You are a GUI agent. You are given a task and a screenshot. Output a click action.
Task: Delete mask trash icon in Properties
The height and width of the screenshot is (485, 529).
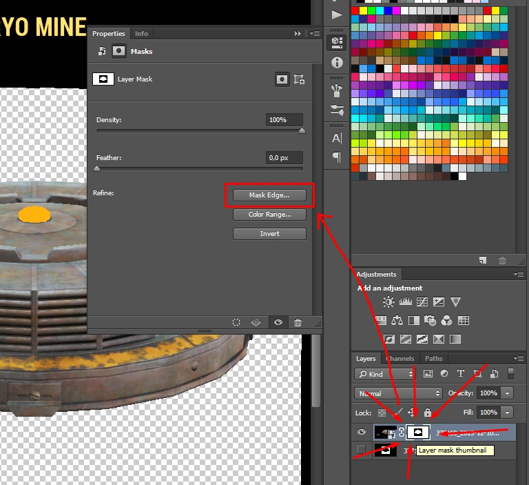click(298, 322)
